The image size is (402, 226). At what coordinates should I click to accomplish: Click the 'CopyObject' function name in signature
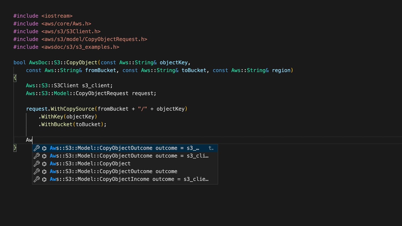(82, 62)
